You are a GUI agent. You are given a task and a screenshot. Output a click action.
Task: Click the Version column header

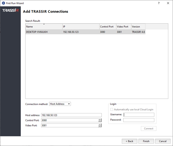tap(138, 27)
